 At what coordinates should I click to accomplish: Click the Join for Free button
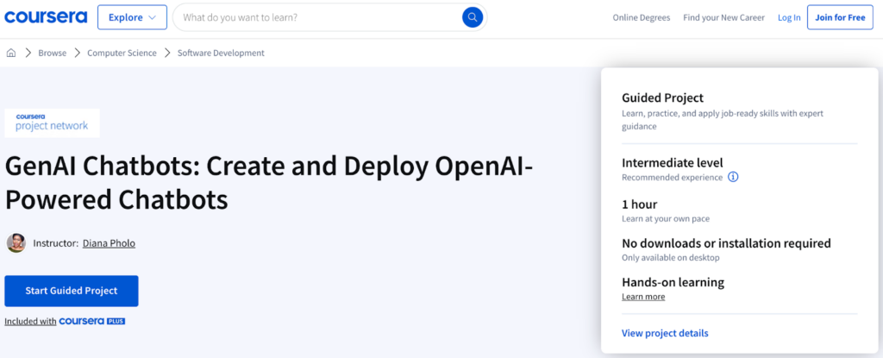coord(840,17)
